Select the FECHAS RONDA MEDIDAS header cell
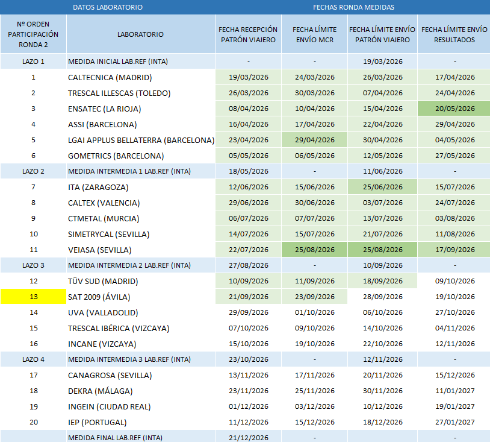 (353, 7)
